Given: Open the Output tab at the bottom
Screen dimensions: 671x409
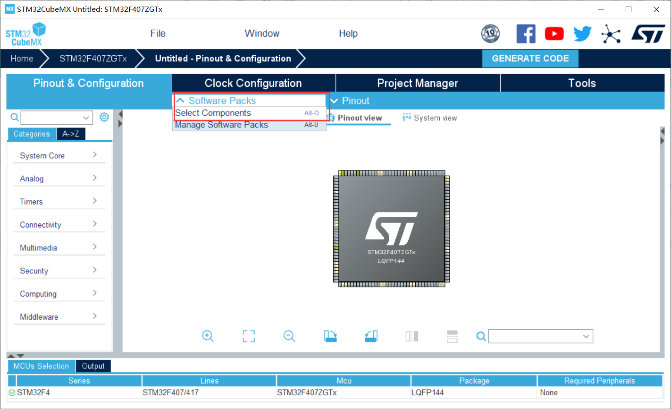Looking at the screenshot, I should (93, 366).
